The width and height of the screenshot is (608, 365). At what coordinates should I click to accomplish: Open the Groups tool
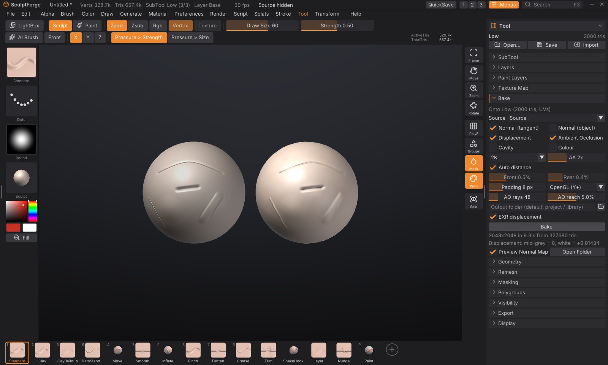tap(473, 146)
